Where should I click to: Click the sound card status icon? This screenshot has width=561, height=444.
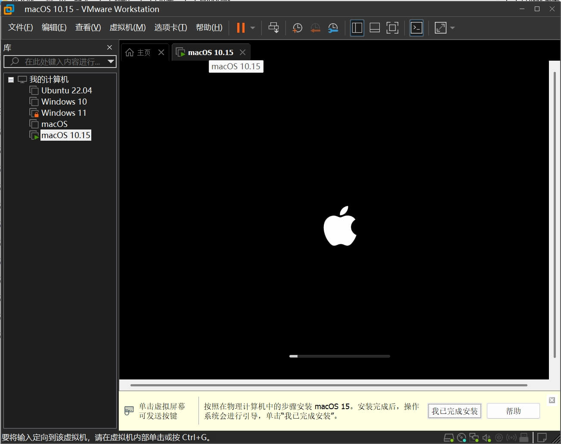point(487,438)
